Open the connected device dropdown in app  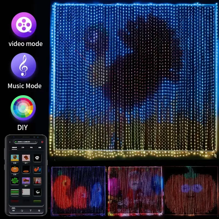click(x=26, y=142)
